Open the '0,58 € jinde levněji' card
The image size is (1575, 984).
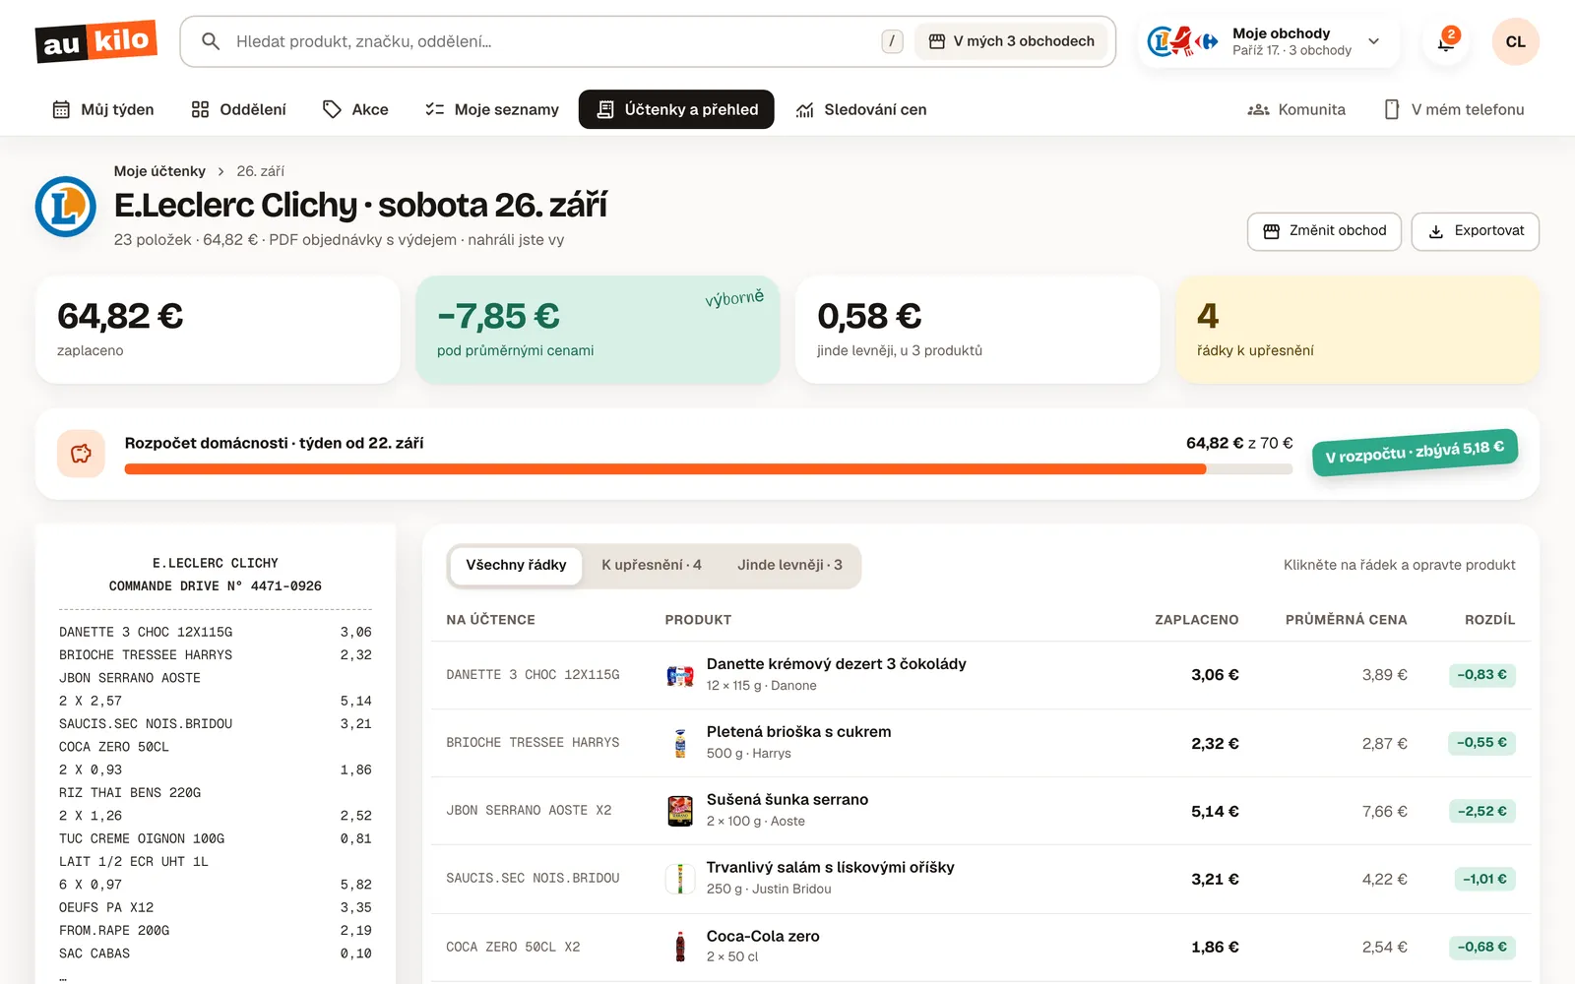click(x=977, y=330)
